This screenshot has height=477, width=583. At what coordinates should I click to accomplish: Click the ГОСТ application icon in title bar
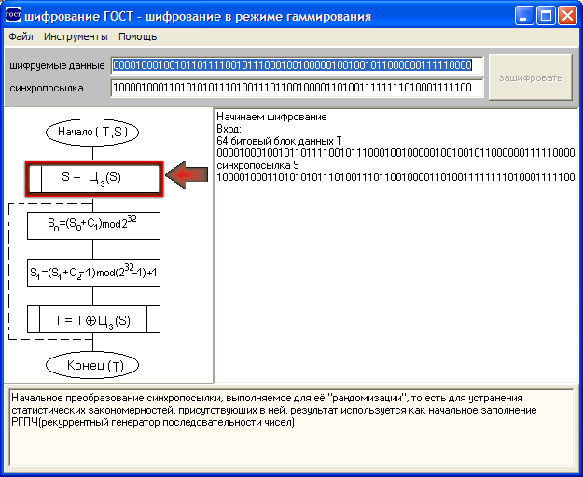(13, 16)
